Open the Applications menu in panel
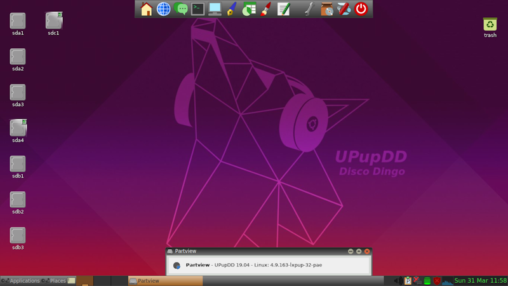 20,281
